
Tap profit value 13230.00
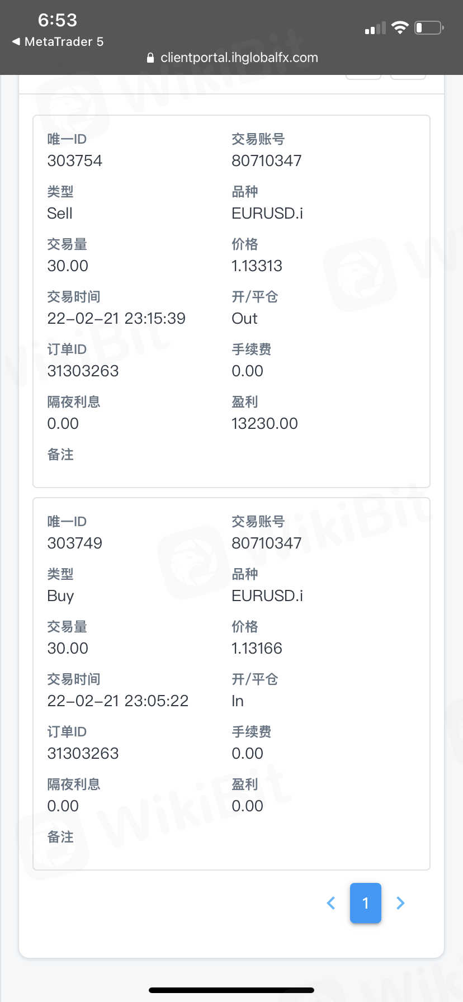point(264,424)
